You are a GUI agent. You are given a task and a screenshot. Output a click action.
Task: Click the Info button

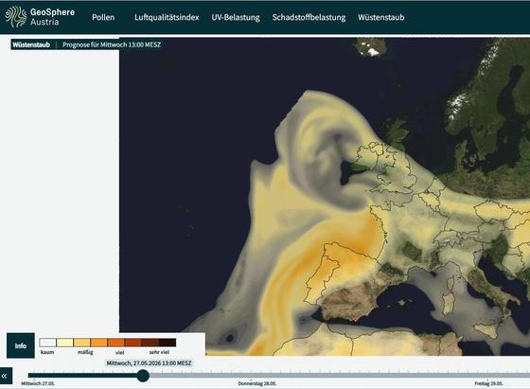pyautogui.click(x=21, y=345)
